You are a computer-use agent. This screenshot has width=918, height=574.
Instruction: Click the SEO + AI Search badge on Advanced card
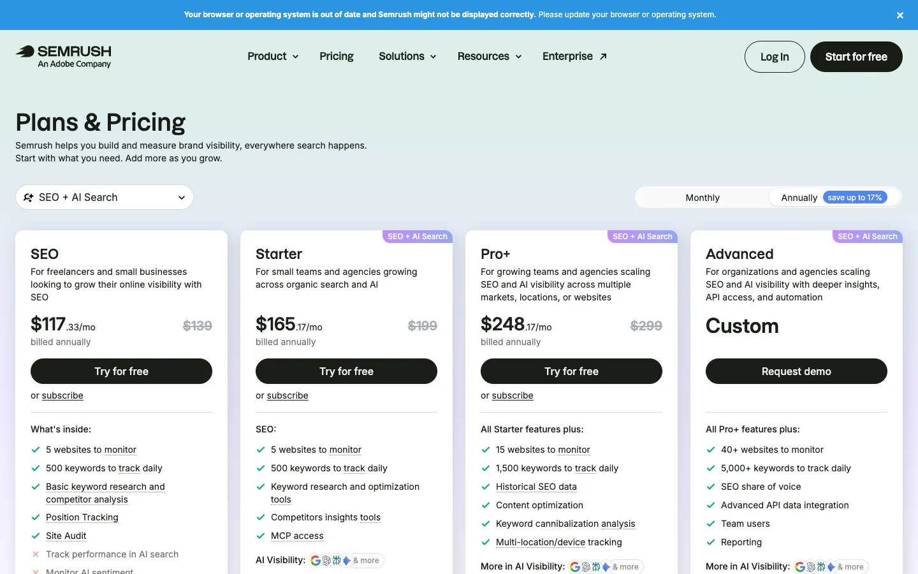coord(868,237)
